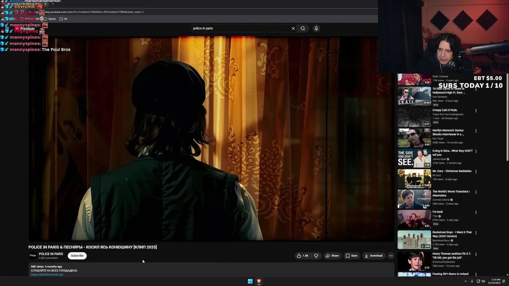Open the Windows Start menu
This screenshot has width=509, height=286.
(x=250, y=281)
